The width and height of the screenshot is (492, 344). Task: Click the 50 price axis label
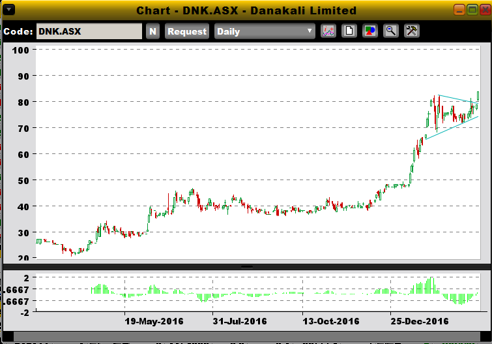23,181
